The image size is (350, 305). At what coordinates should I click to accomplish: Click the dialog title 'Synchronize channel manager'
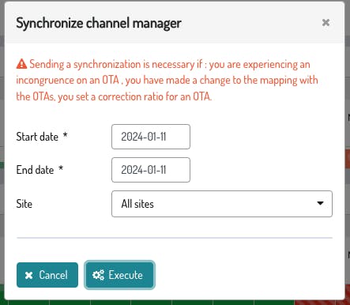99,23
